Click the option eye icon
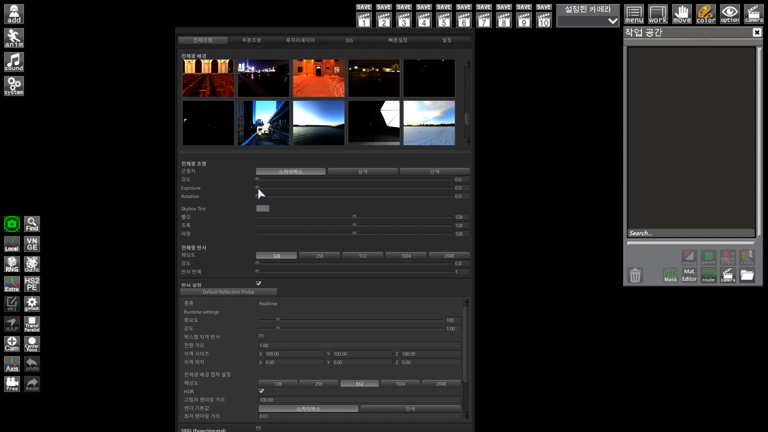768x432 pixels. 730,14
